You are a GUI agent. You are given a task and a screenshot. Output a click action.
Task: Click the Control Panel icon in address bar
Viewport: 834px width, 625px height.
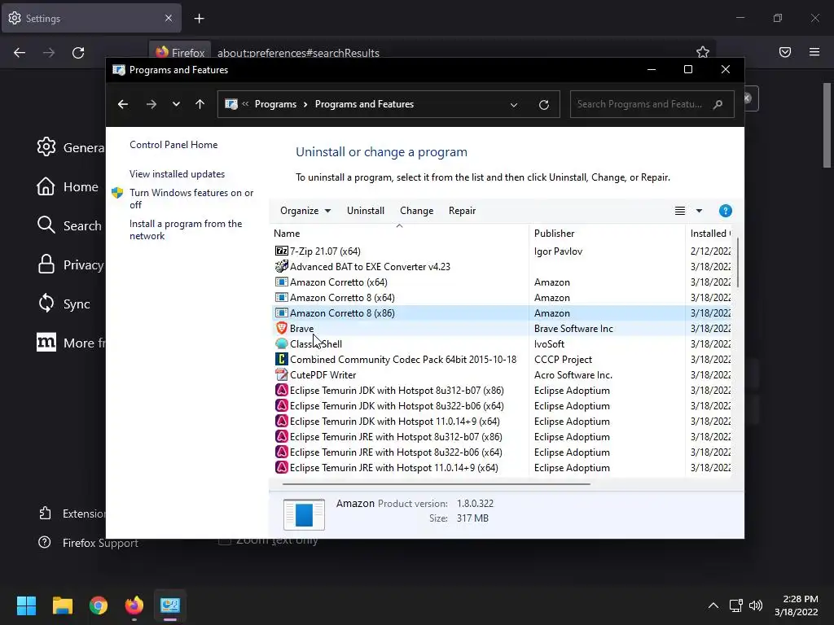click(230, 104)
